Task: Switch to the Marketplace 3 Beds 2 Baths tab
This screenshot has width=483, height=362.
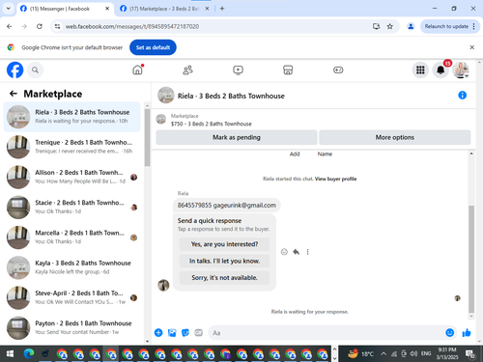Action: click(164, 9)
